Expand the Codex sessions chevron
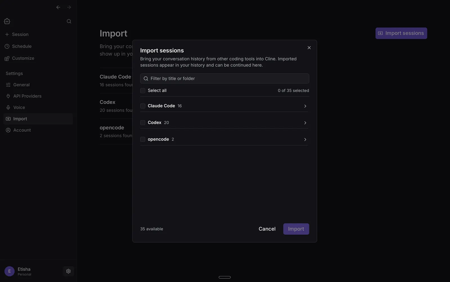Image resolution: width=450 pixels, height=282 pixels. 305,123
